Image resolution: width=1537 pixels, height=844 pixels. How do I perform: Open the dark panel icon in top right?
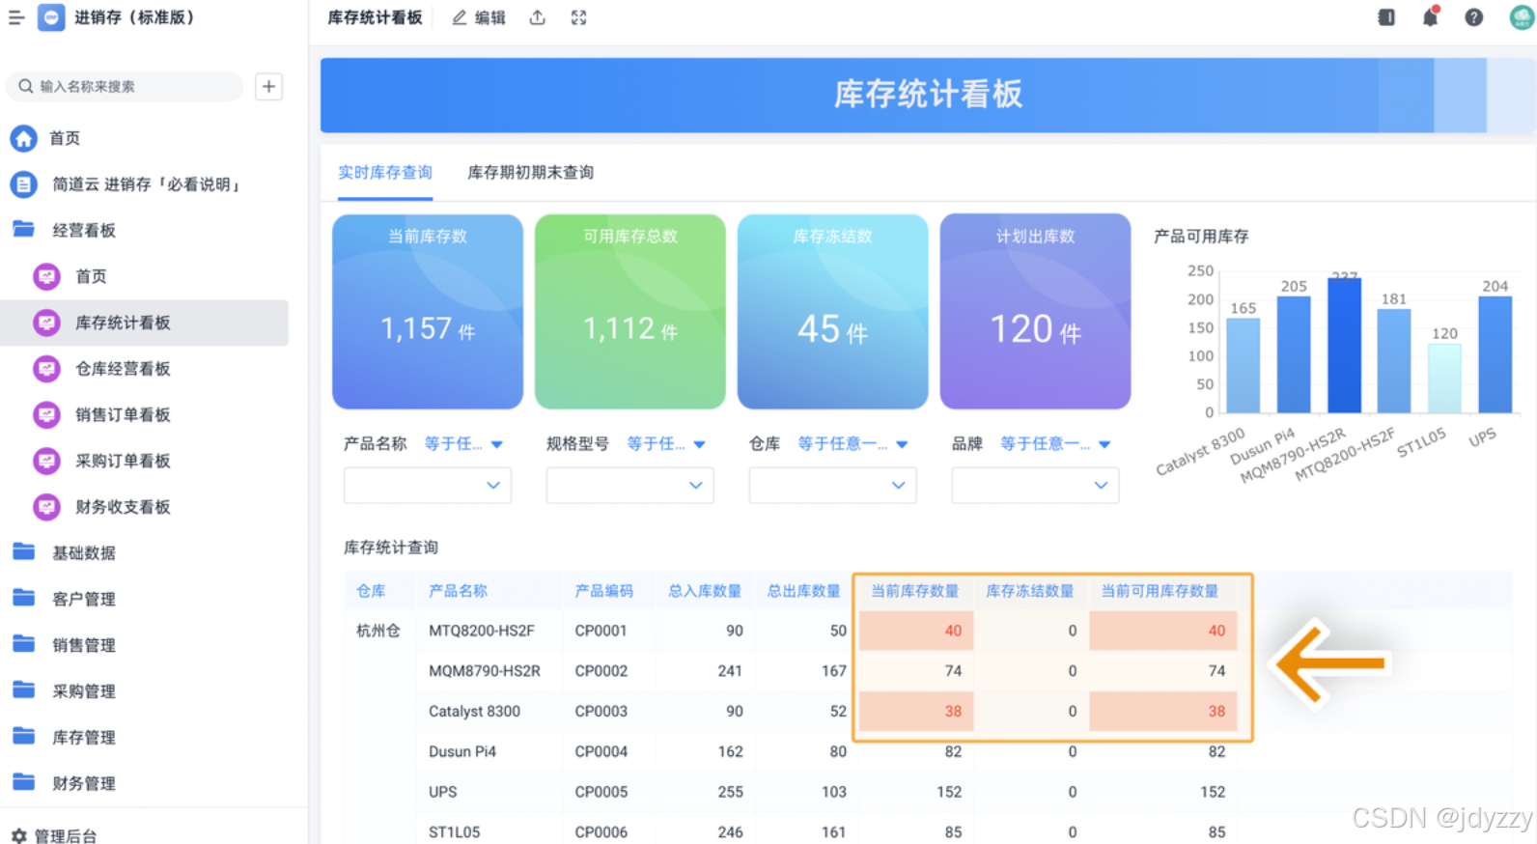(1386, 17)
